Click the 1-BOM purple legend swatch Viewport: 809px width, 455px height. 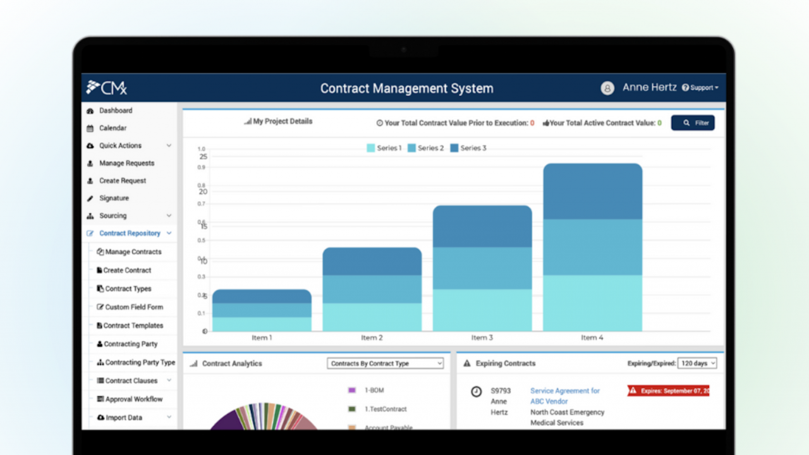352,391
